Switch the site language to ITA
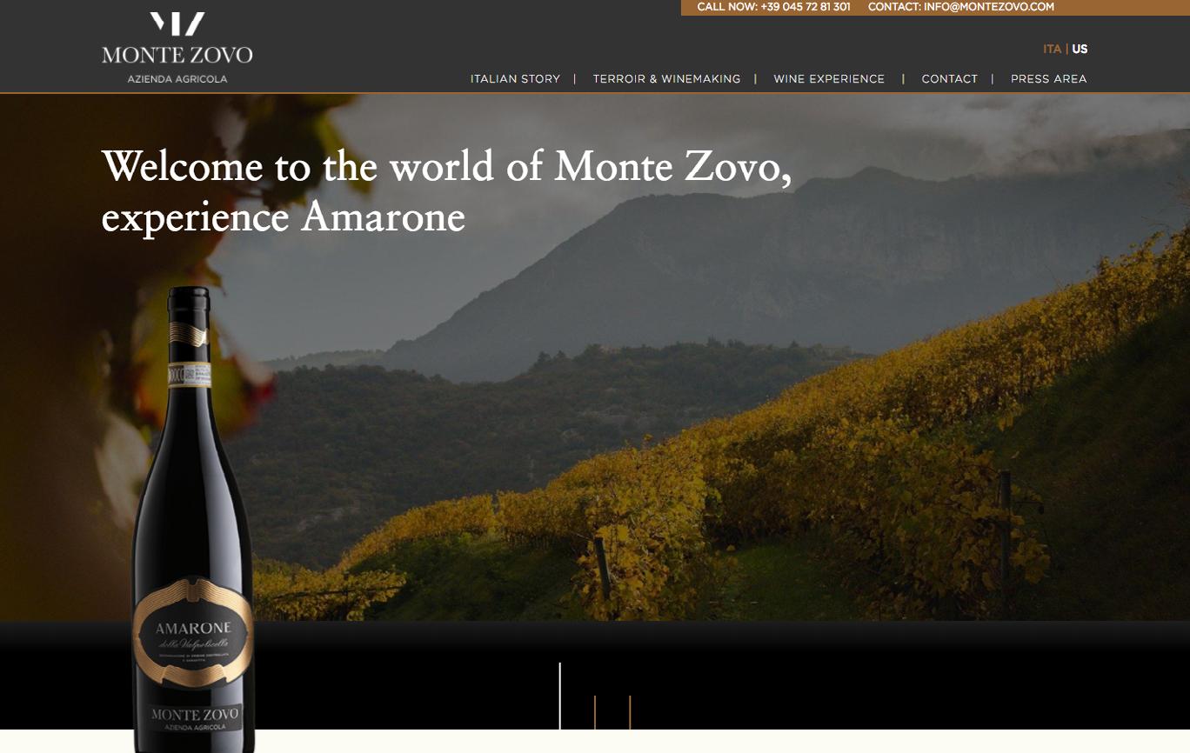The image size is (1190, 753). click(x=1053, y=50)
